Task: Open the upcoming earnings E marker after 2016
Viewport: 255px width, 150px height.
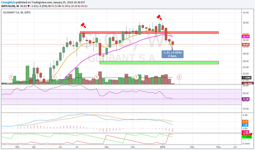Action: 179,77
